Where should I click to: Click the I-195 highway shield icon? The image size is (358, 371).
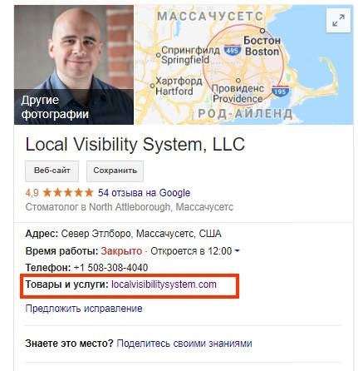[x=280, y=92]
